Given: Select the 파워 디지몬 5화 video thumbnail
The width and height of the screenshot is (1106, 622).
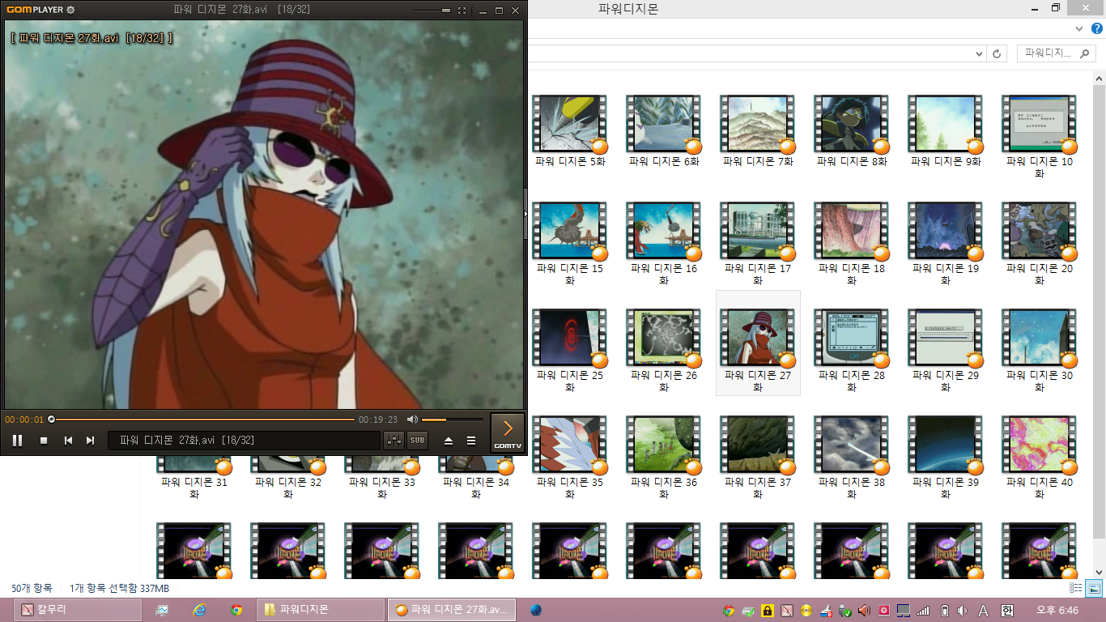Looking at the screenshot, I should (570, 124).
